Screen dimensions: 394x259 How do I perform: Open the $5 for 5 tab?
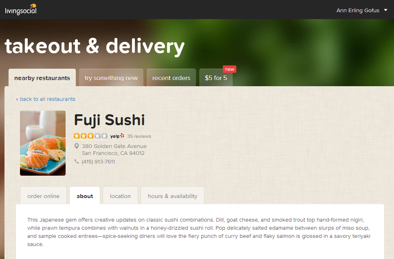tap(216, 78)
